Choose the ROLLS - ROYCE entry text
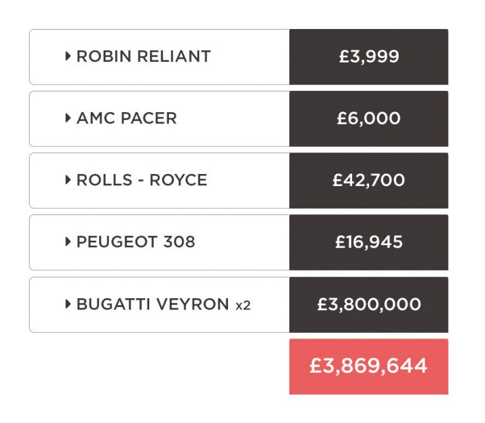 [x=142, y=180]
